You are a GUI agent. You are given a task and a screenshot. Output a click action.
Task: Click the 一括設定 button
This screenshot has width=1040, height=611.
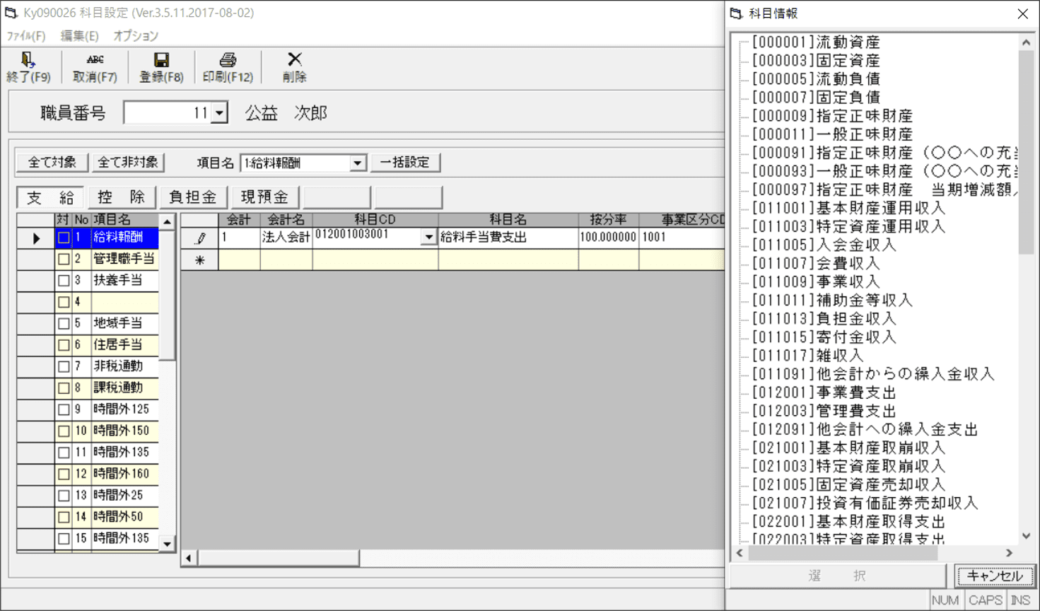coord(405,163)
